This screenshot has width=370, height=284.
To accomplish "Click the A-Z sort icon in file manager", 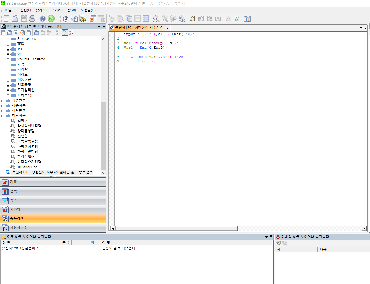I will [71, 33].
